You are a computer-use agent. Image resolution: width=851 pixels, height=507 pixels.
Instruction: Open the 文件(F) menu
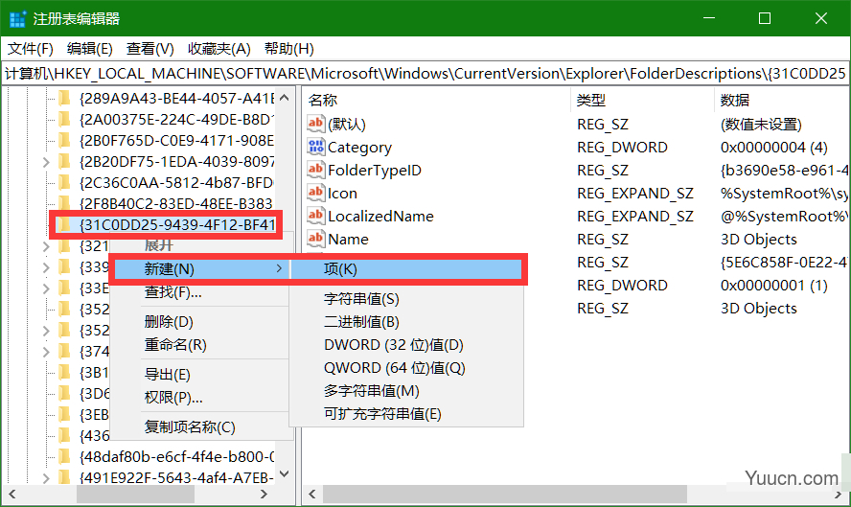pos(31,49)
